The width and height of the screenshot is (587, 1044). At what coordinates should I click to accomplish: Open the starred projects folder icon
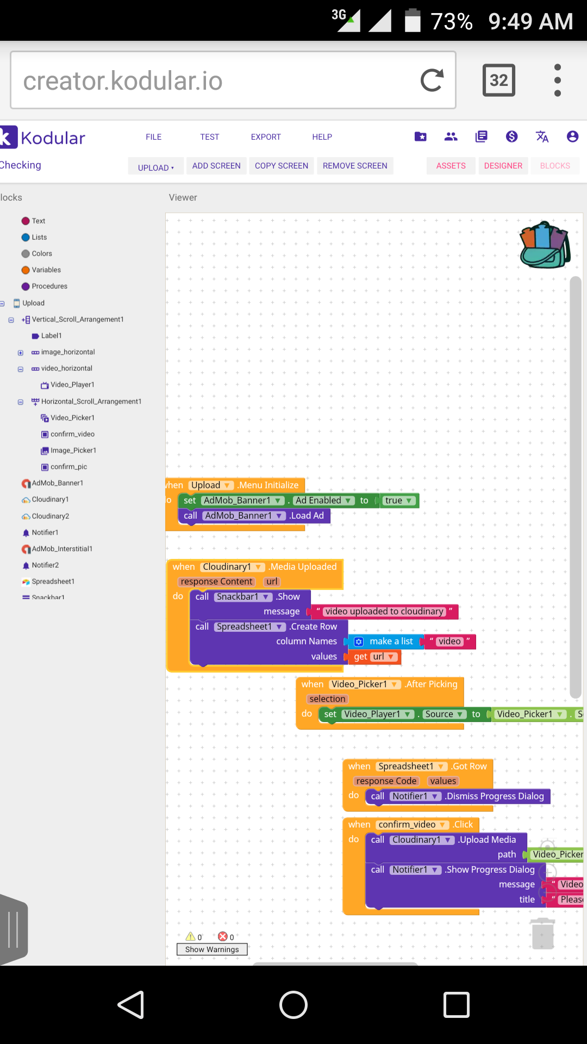421,136
